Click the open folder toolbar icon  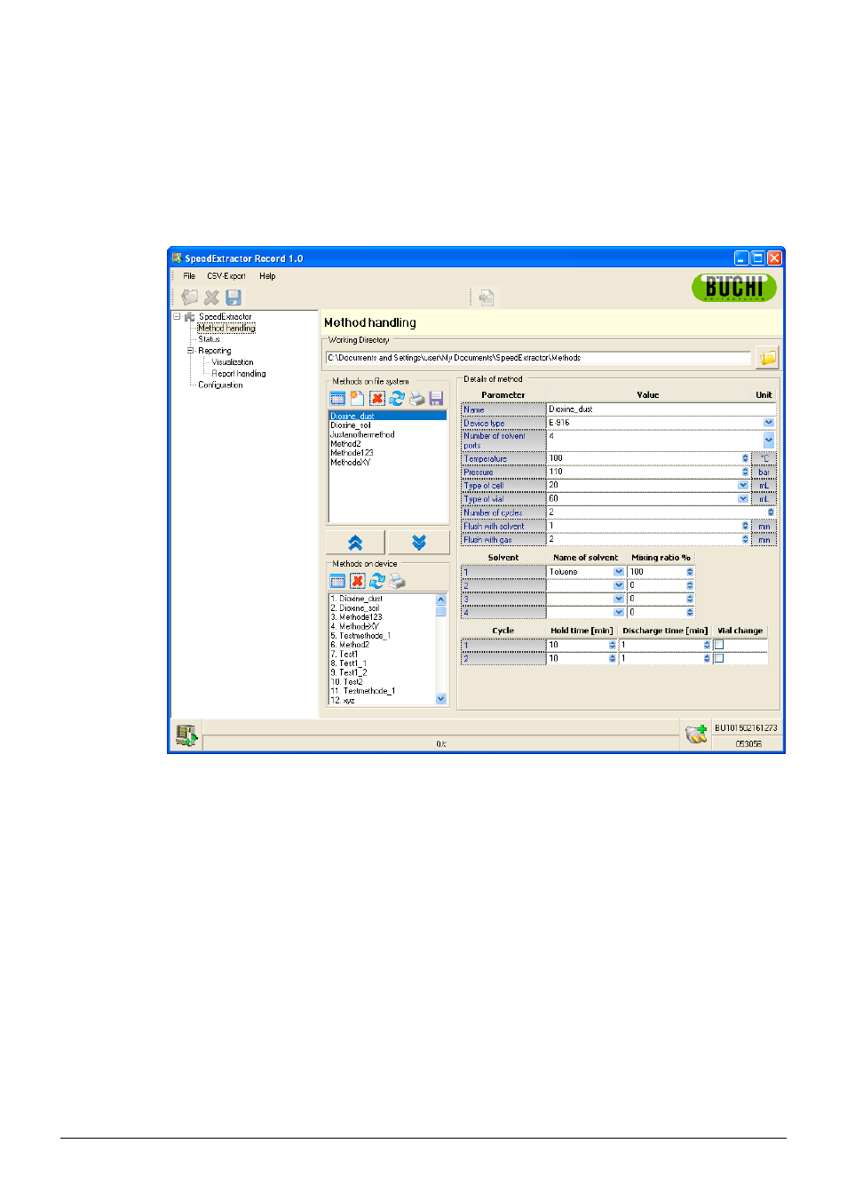coord(190,298)
